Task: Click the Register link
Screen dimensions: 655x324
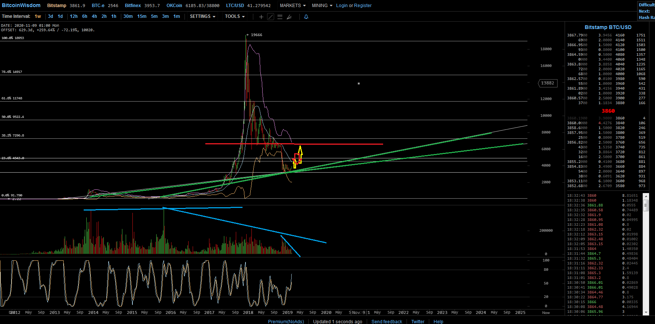Action: (363, 6)
